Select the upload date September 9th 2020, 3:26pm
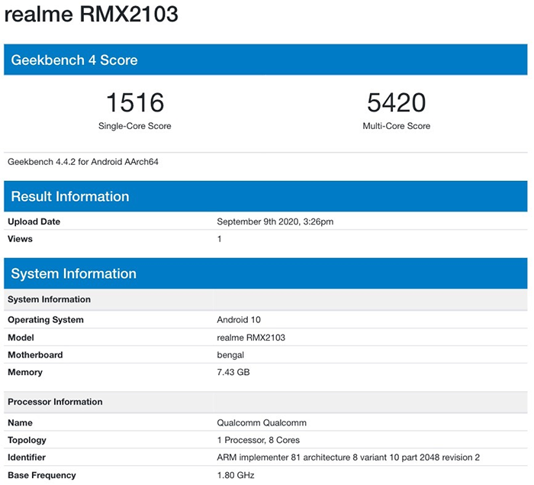This screenshot has height=485, width=534. click(x=275, y=221)
